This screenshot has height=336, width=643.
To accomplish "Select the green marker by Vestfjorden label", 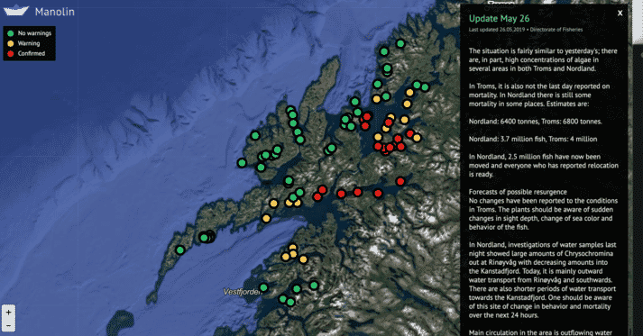I will [x=263, y=287].
